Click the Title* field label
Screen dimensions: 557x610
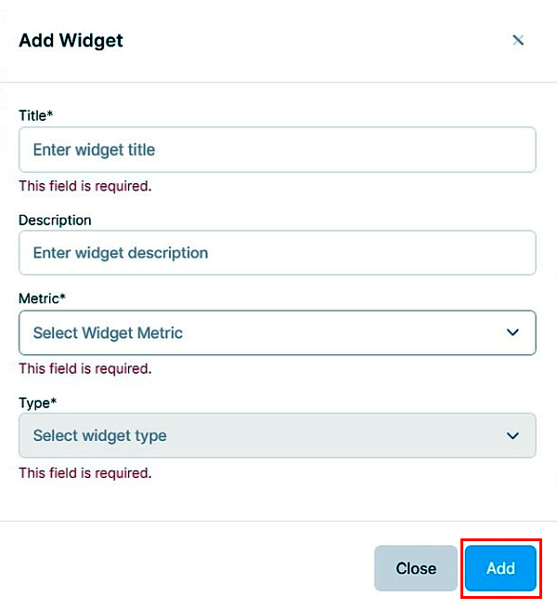click(x=36, y=115)
